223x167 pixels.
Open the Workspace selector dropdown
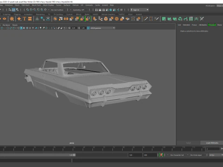click(x=220, y=6)
